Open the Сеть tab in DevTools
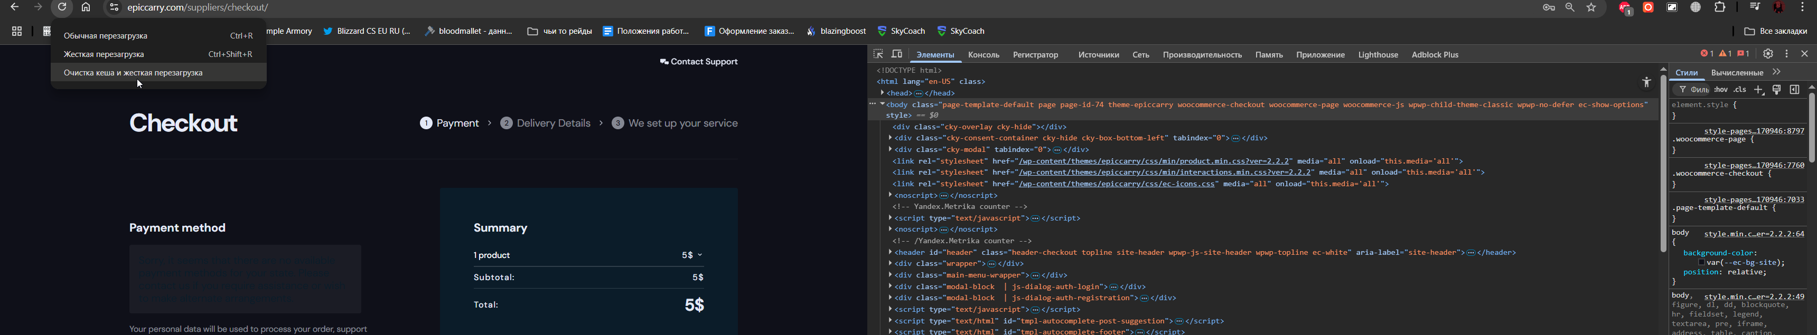1817x335 pixels. tap(1140, 55)
